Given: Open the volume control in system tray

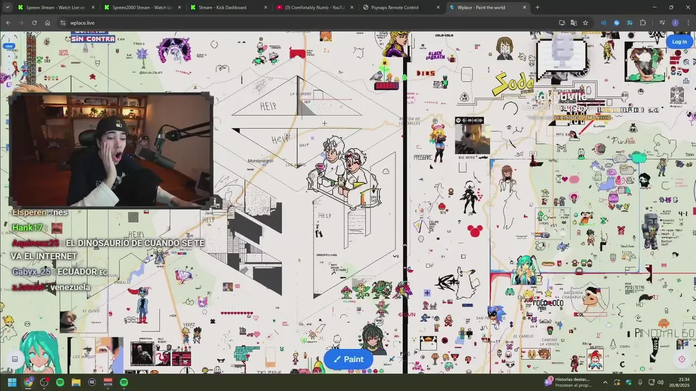Looking at the screenshot, I should 662,382.
